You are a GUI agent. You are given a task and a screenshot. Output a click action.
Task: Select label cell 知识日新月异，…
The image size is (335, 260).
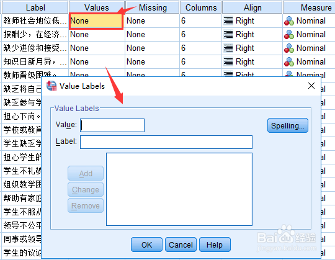(35, 61)
